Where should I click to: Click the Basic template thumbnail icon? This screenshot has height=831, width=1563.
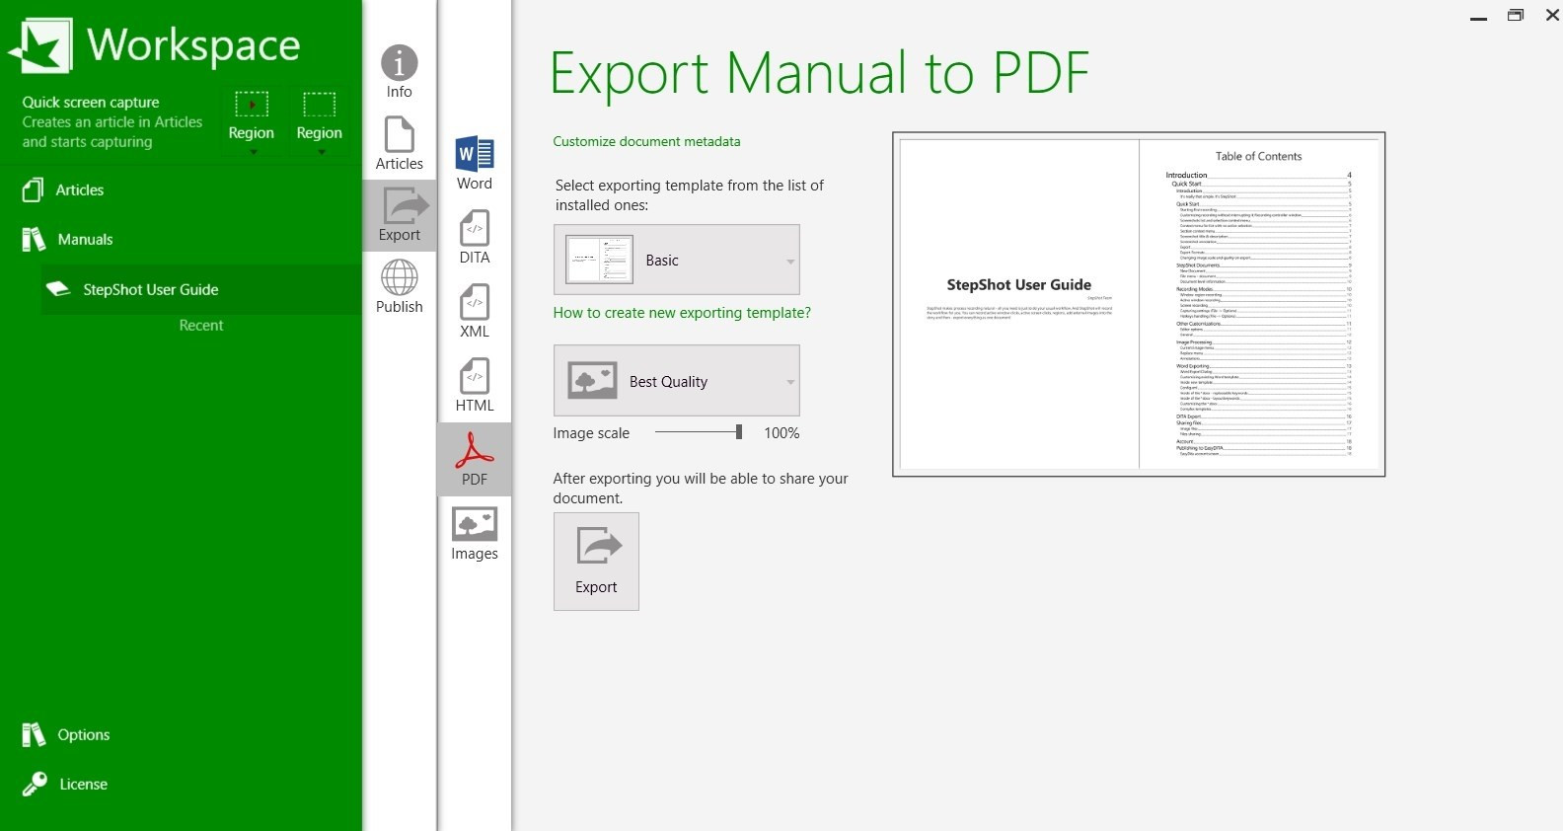pyautogui.click(x=599, y=260)
